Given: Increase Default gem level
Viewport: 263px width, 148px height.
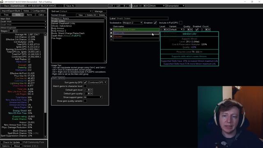Looking at the screenshot, I should point(89,90).
